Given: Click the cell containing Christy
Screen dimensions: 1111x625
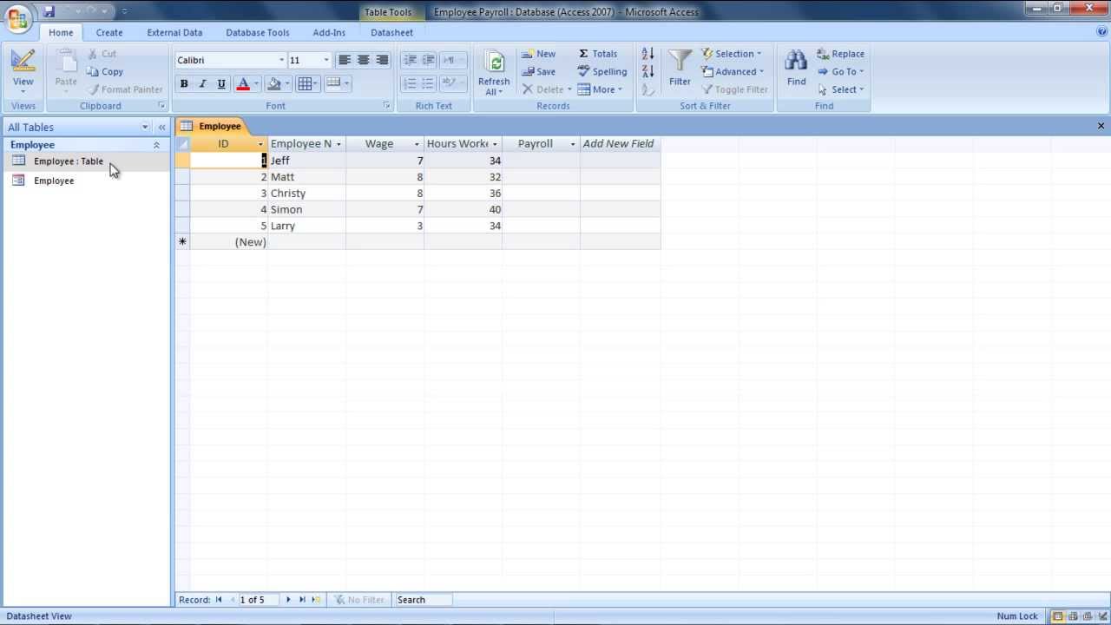Looking at the screenshot, I should (x=306, y=194).
